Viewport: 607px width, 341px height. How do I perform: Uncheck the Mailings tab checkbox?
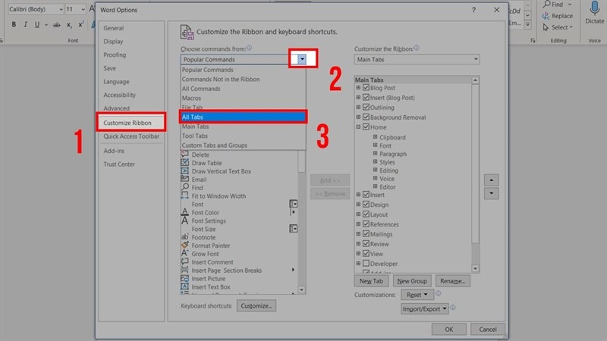[x=366, y=234]
